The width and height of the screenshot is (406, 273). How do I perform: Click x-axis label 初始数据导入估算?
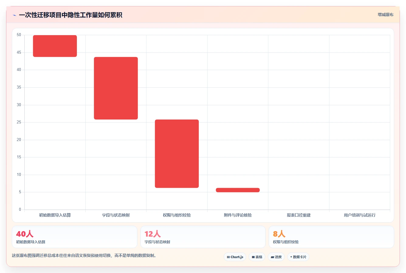tap(55, 215)
